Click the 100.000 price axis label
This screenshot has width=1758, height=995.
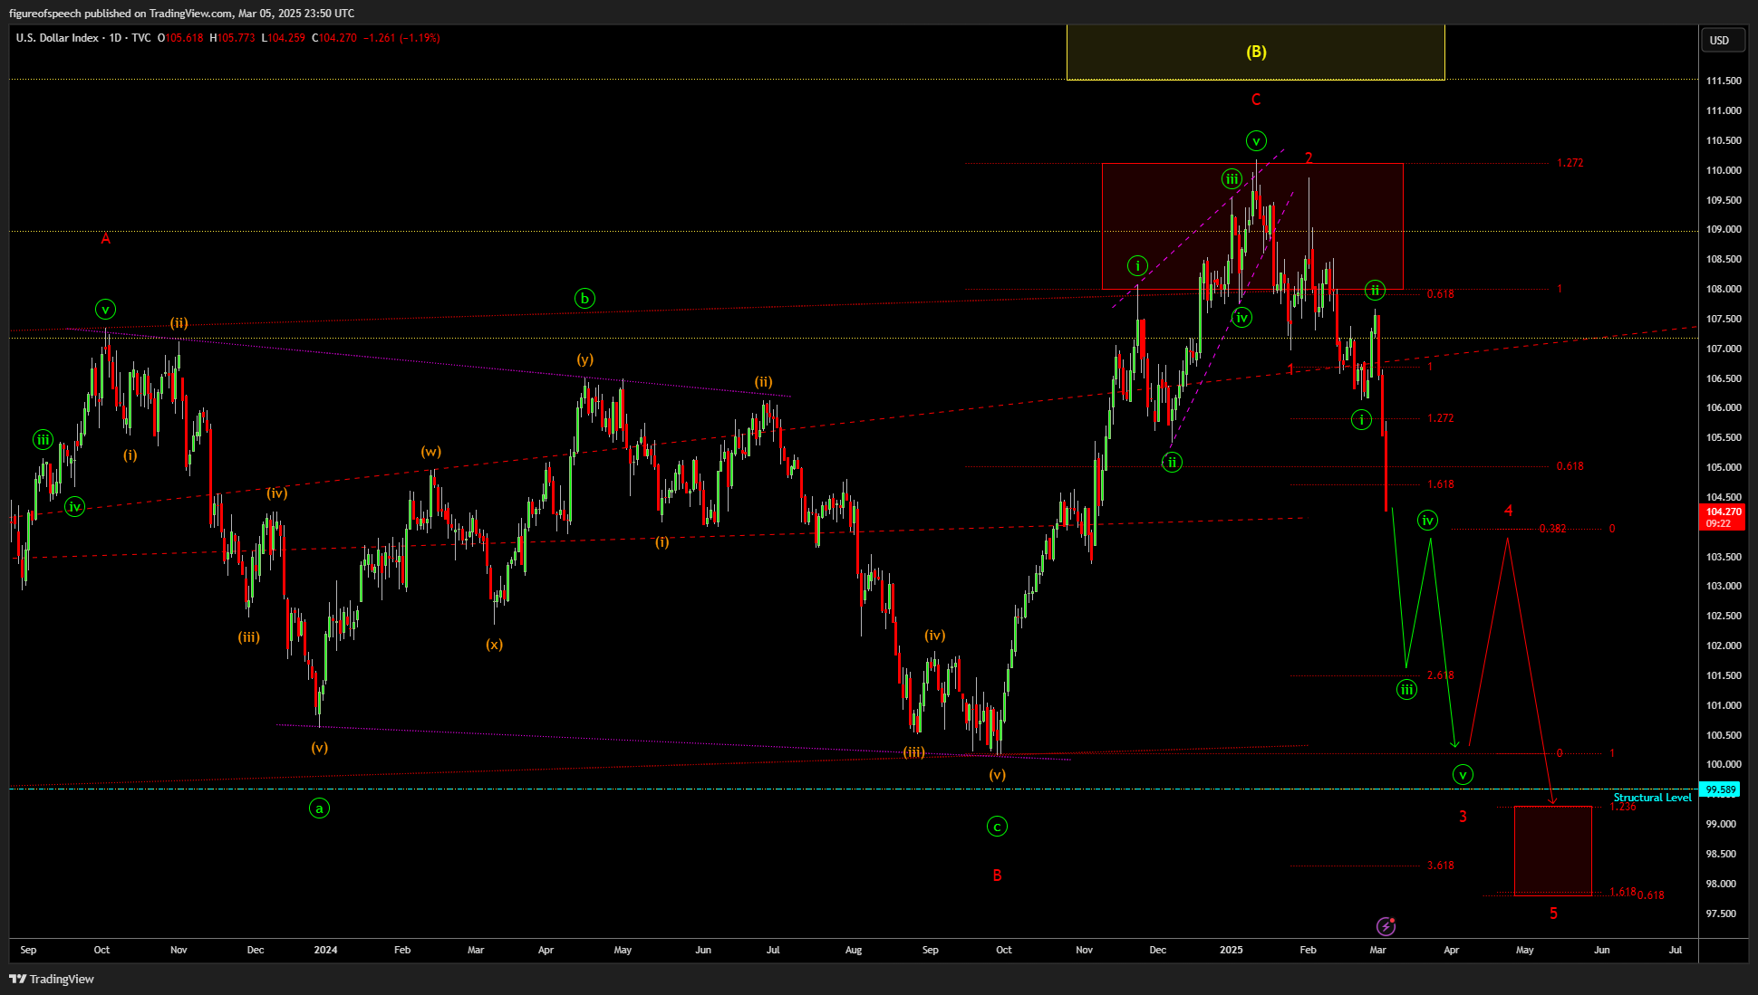point(1724,764)
